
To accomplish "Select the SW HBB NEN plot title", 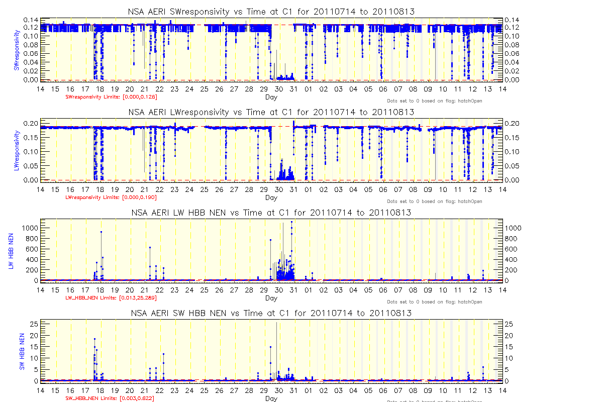I will 271,314.
